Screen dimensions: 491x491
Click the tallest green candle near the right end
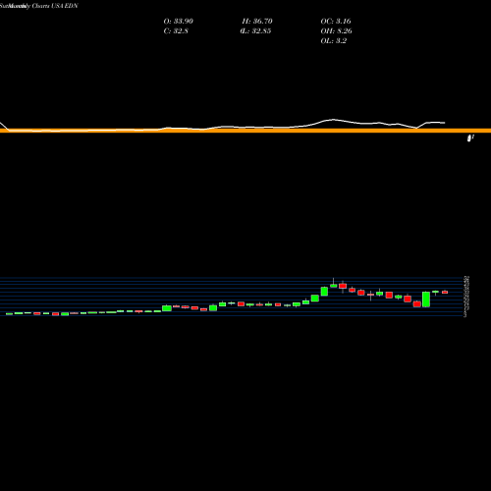click(426, 300)
